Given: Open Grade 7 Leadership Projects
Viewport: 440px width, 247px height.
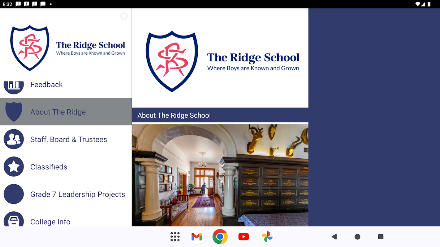Looking at the screenshot, I should pos(66,194).
